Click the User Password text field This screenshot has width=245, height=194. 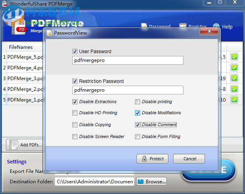click(128, 60)
